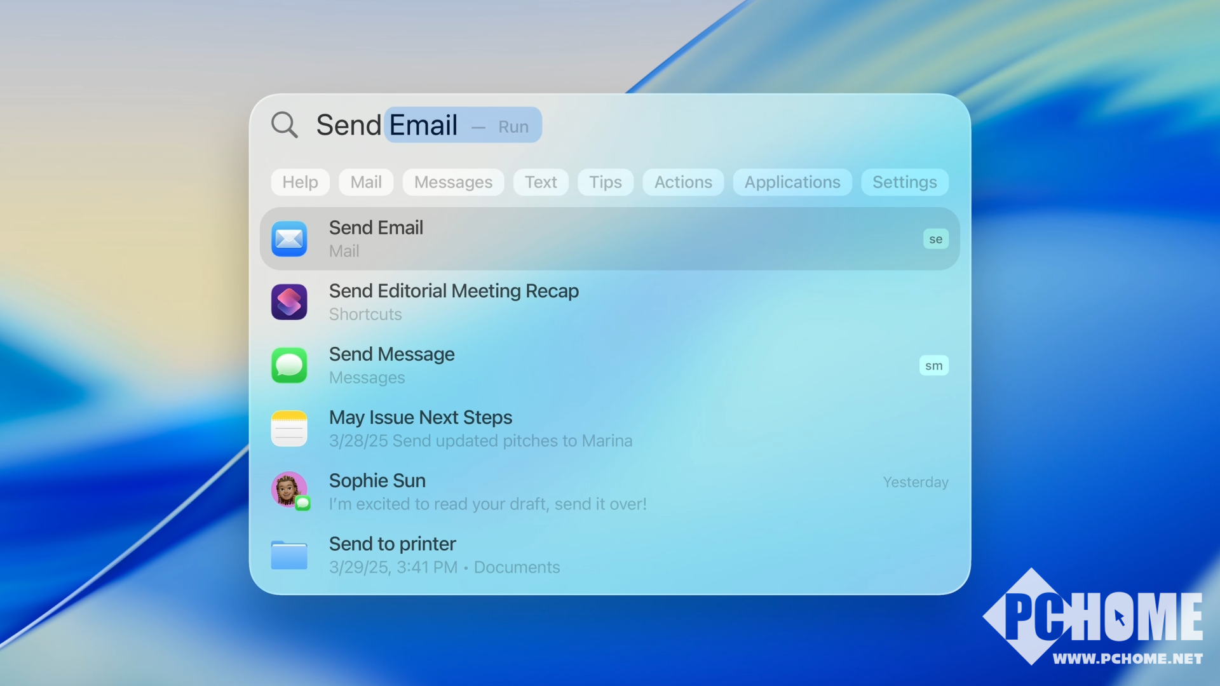
Task: Click the Yesterday timestamp on Sophie's message
Action: coord(916,482)
